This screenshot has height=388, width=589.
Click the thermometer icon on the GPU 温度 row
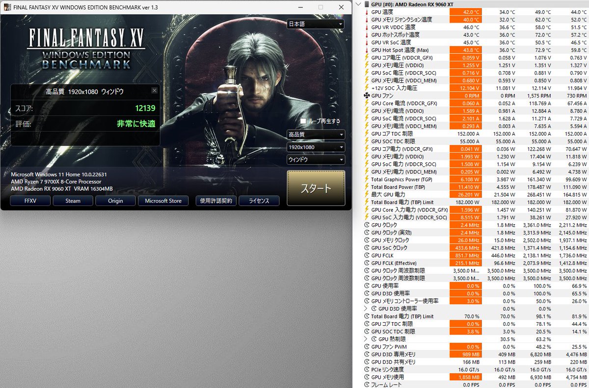pyautogui.click(x=366, y=12)
